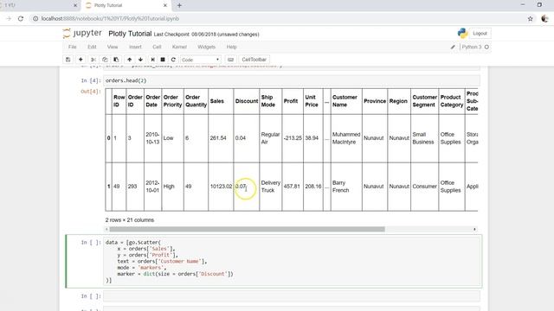Interrupt the kernel with the stop icon
The height and width of the screenshot is (311, 554).
point(163,60)
